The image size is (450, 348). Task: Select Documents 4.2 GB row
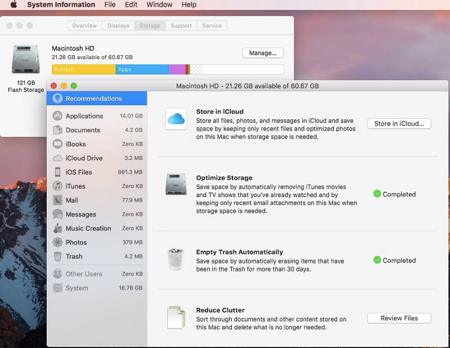click(x=97, y=130)
